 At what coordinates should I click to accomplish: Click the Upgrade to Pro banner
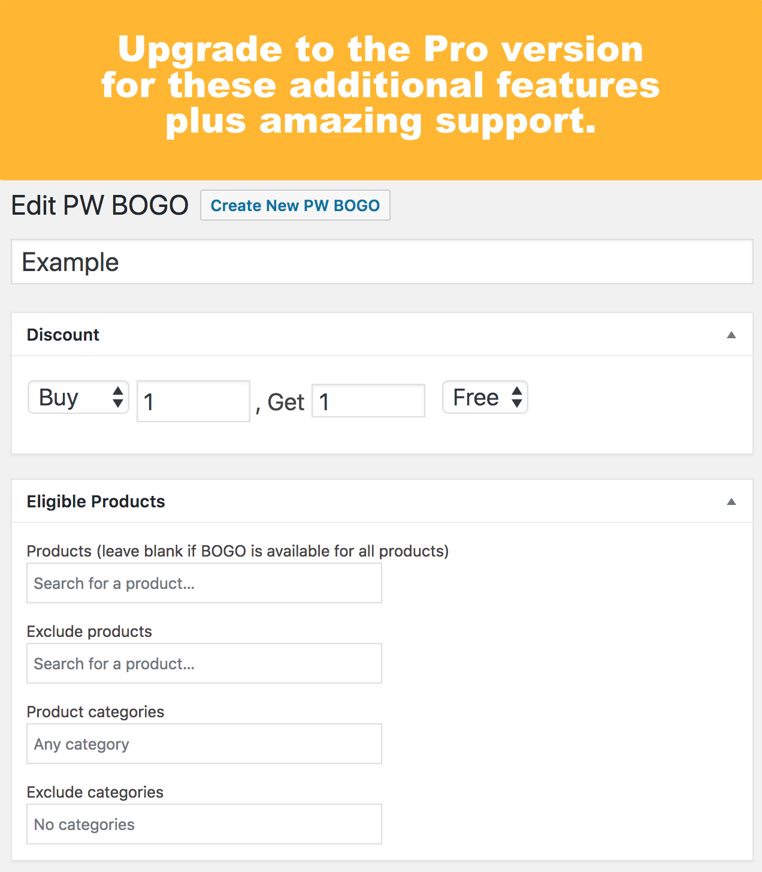click(x=381, y=85)
